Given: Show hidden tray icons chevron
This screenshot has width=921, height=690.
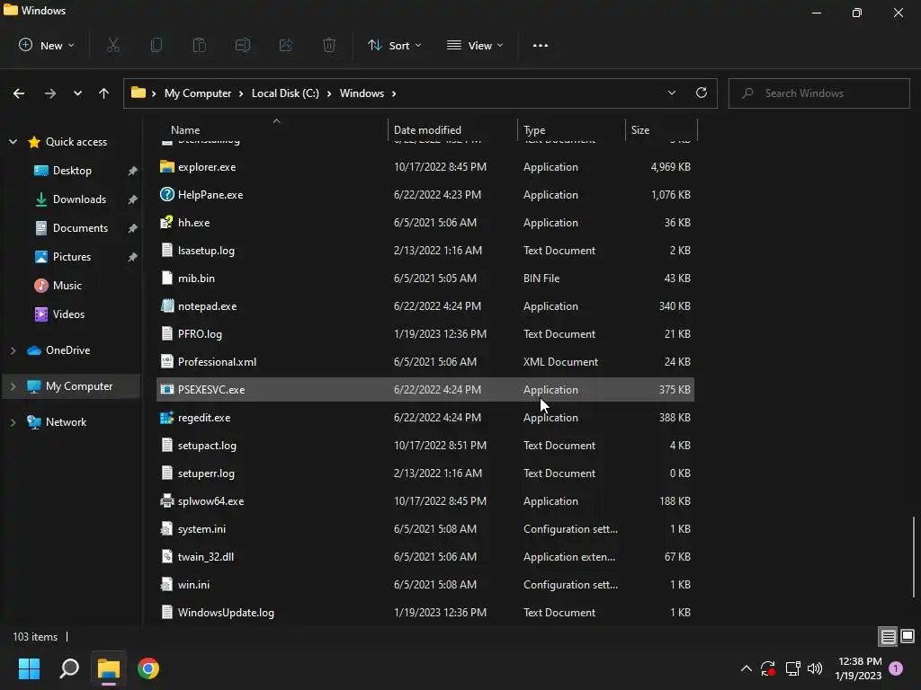Looking at the screenshot, I should pyautogui.click(x=746, y=668).
